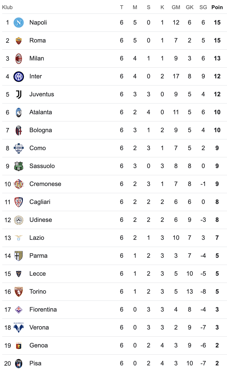Click the Juventus club crest icon
Screen dimensions: 227x372
pyautogui.click(x=19, y=94)
